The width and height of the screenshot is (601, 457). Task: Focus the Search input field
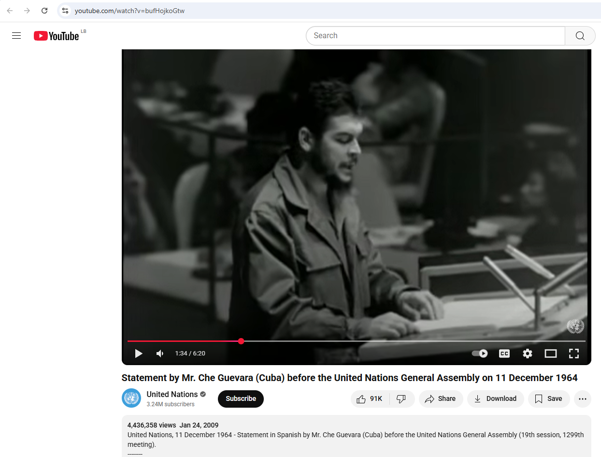click(435, 36)
